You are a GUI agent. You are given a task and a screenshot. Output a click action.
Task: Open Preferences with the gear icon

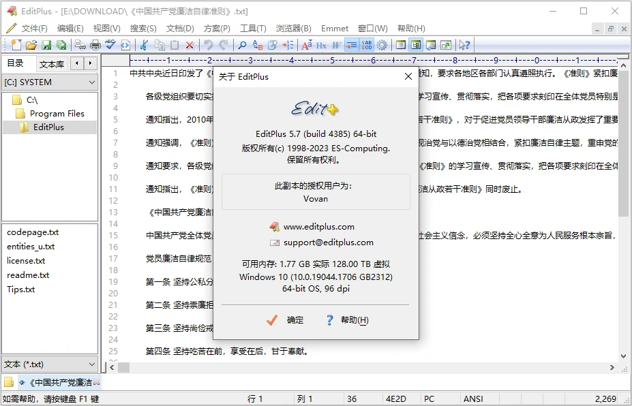[382, 45]
